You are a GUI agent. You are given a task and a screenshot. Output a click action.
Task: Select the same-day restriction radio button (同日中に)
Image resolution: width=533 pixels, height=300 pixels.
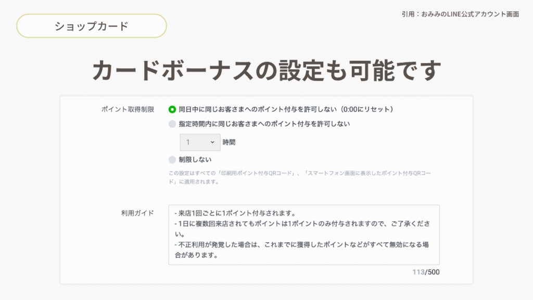coord(172,109)
